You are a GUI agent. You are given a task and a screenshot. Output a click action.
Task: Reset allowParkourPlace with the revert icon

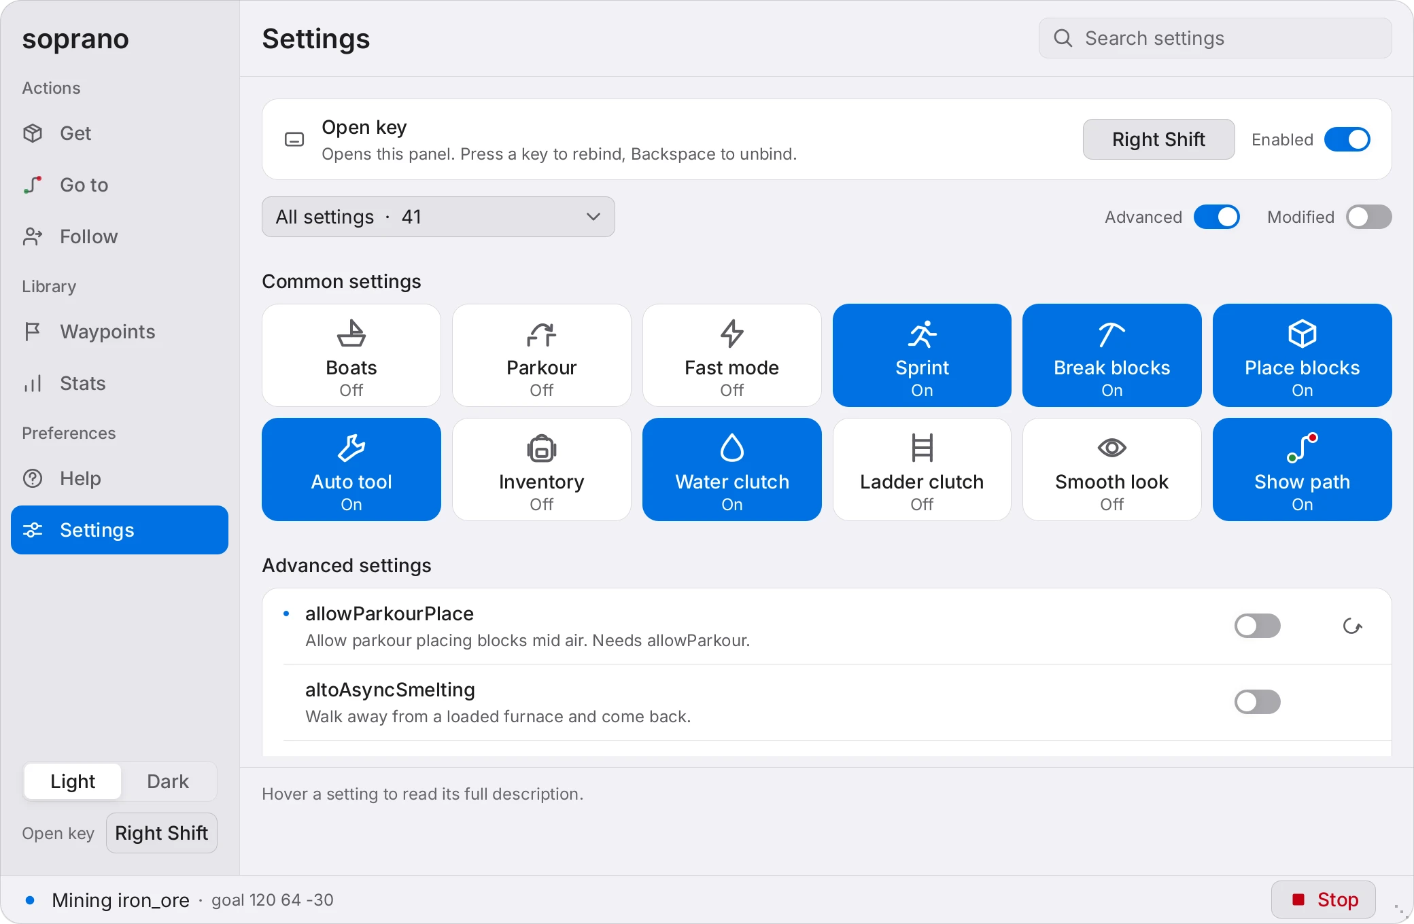pyautogui.click(x=1353, y=626)
